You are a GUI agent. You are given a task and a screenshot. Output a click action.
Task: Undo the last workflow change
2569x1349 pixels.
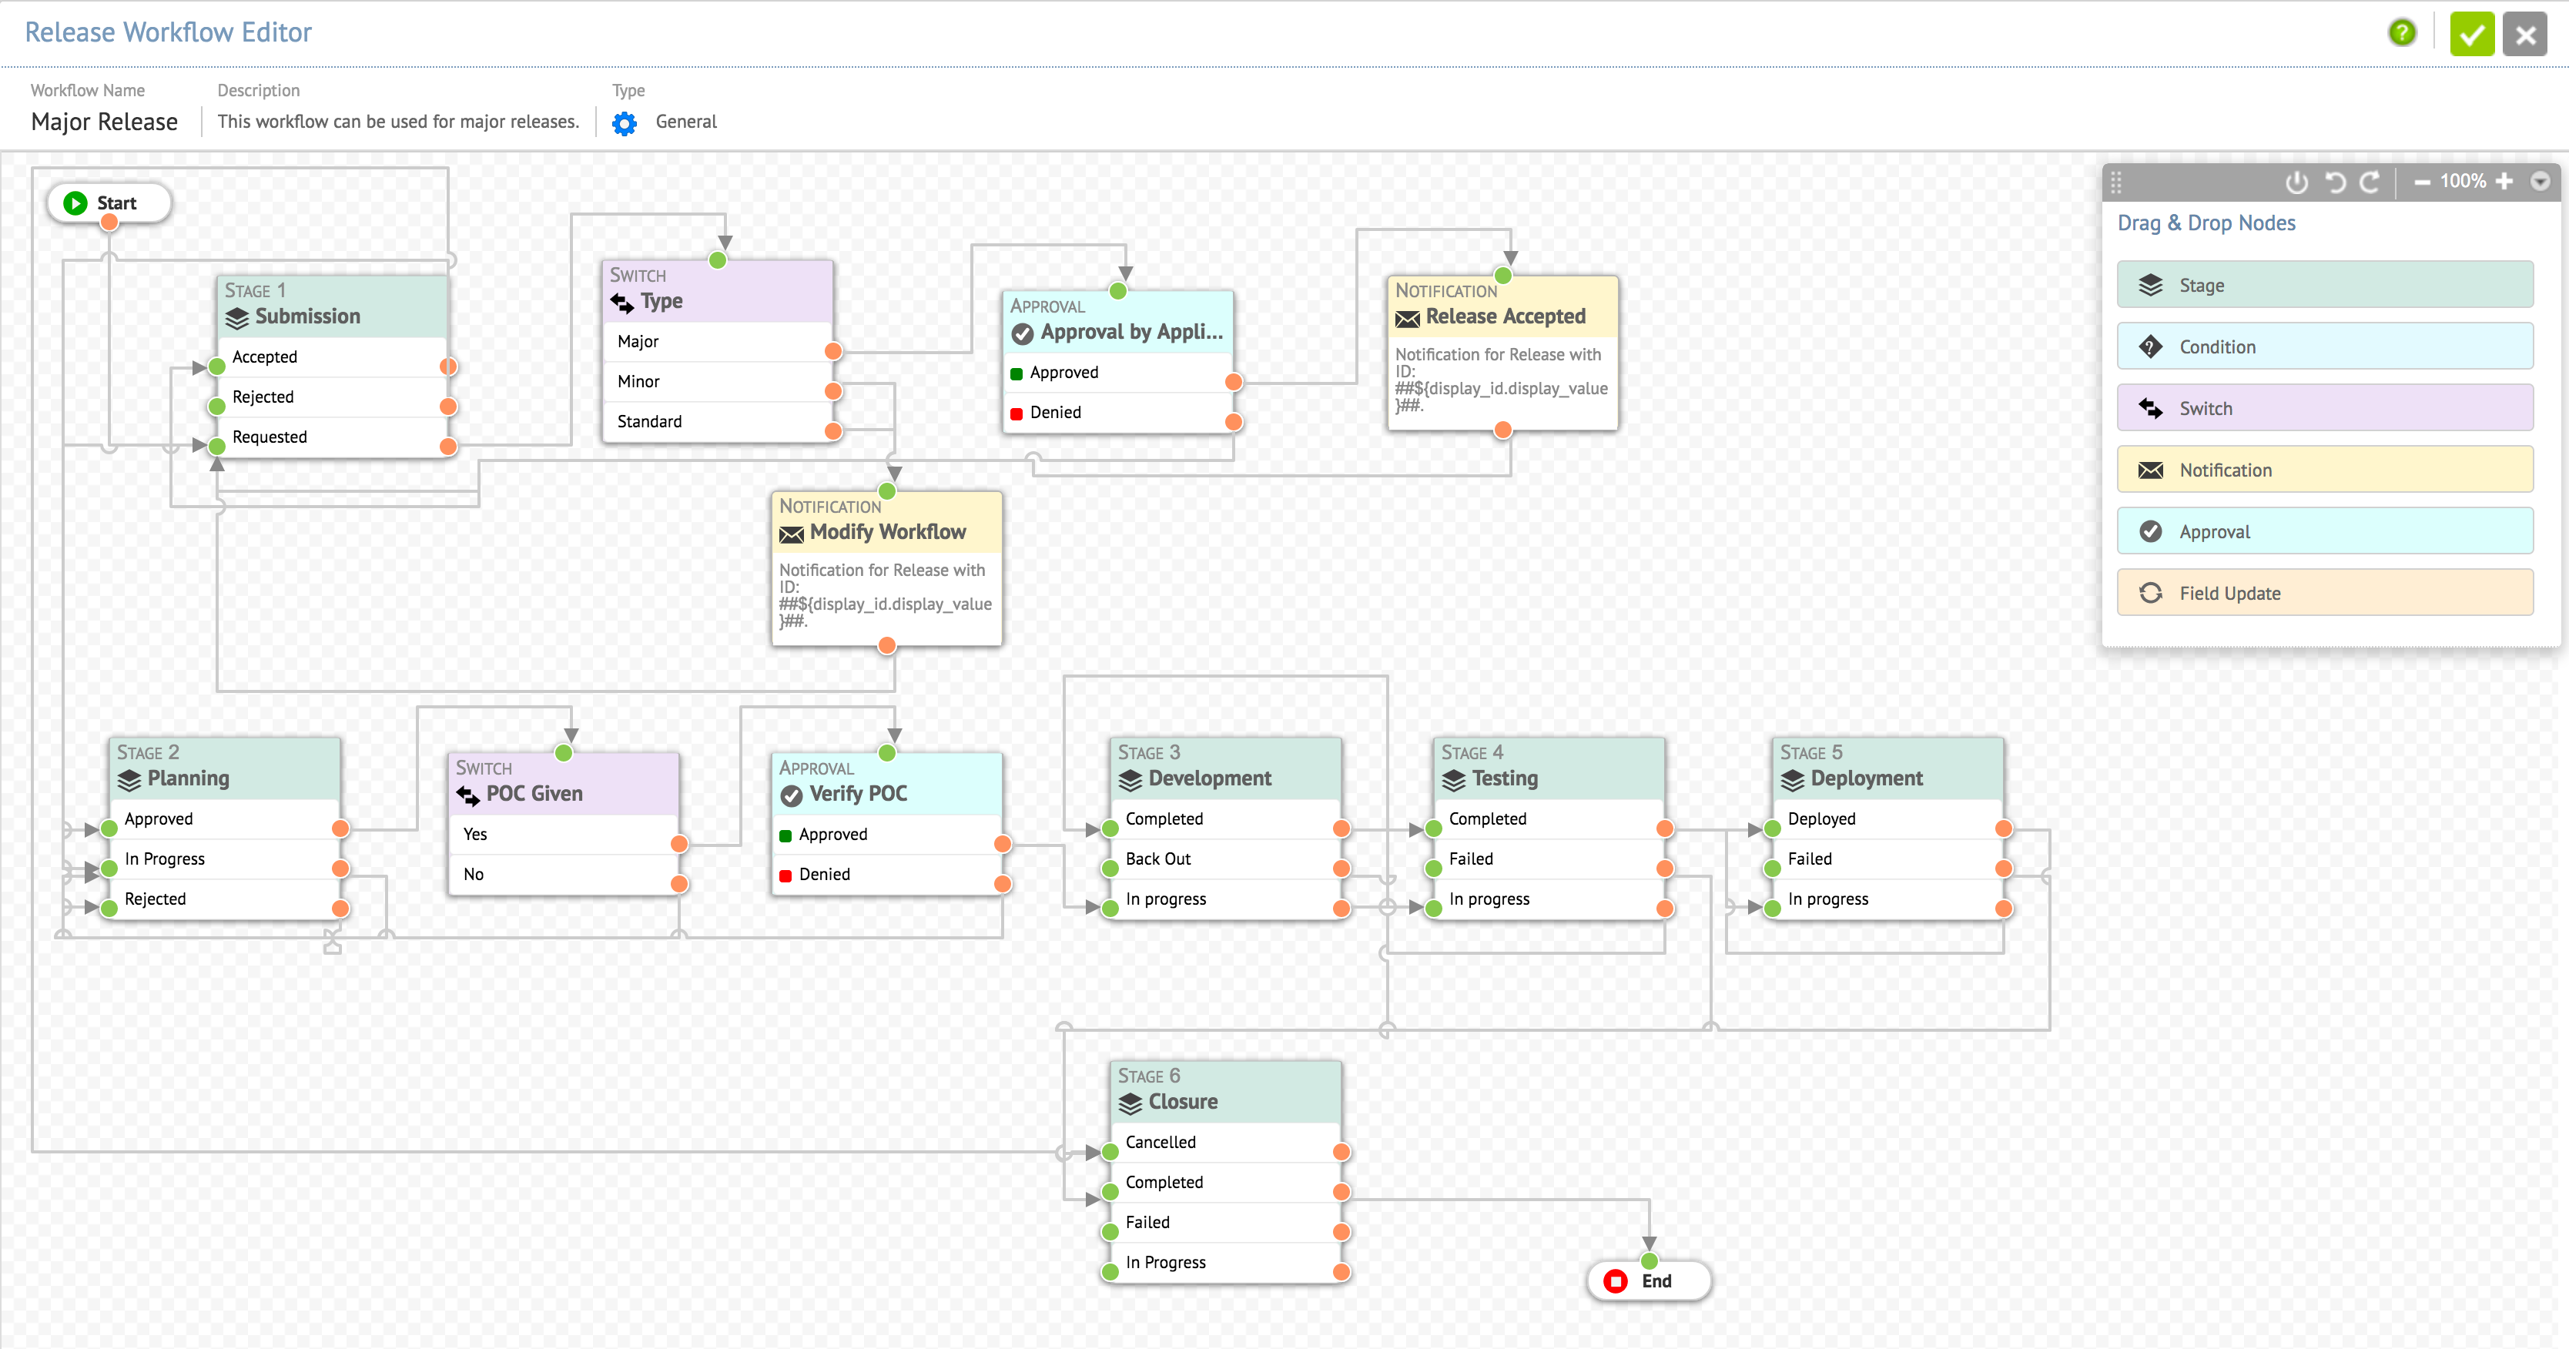pyautogui.click(x=2335, y=182)
